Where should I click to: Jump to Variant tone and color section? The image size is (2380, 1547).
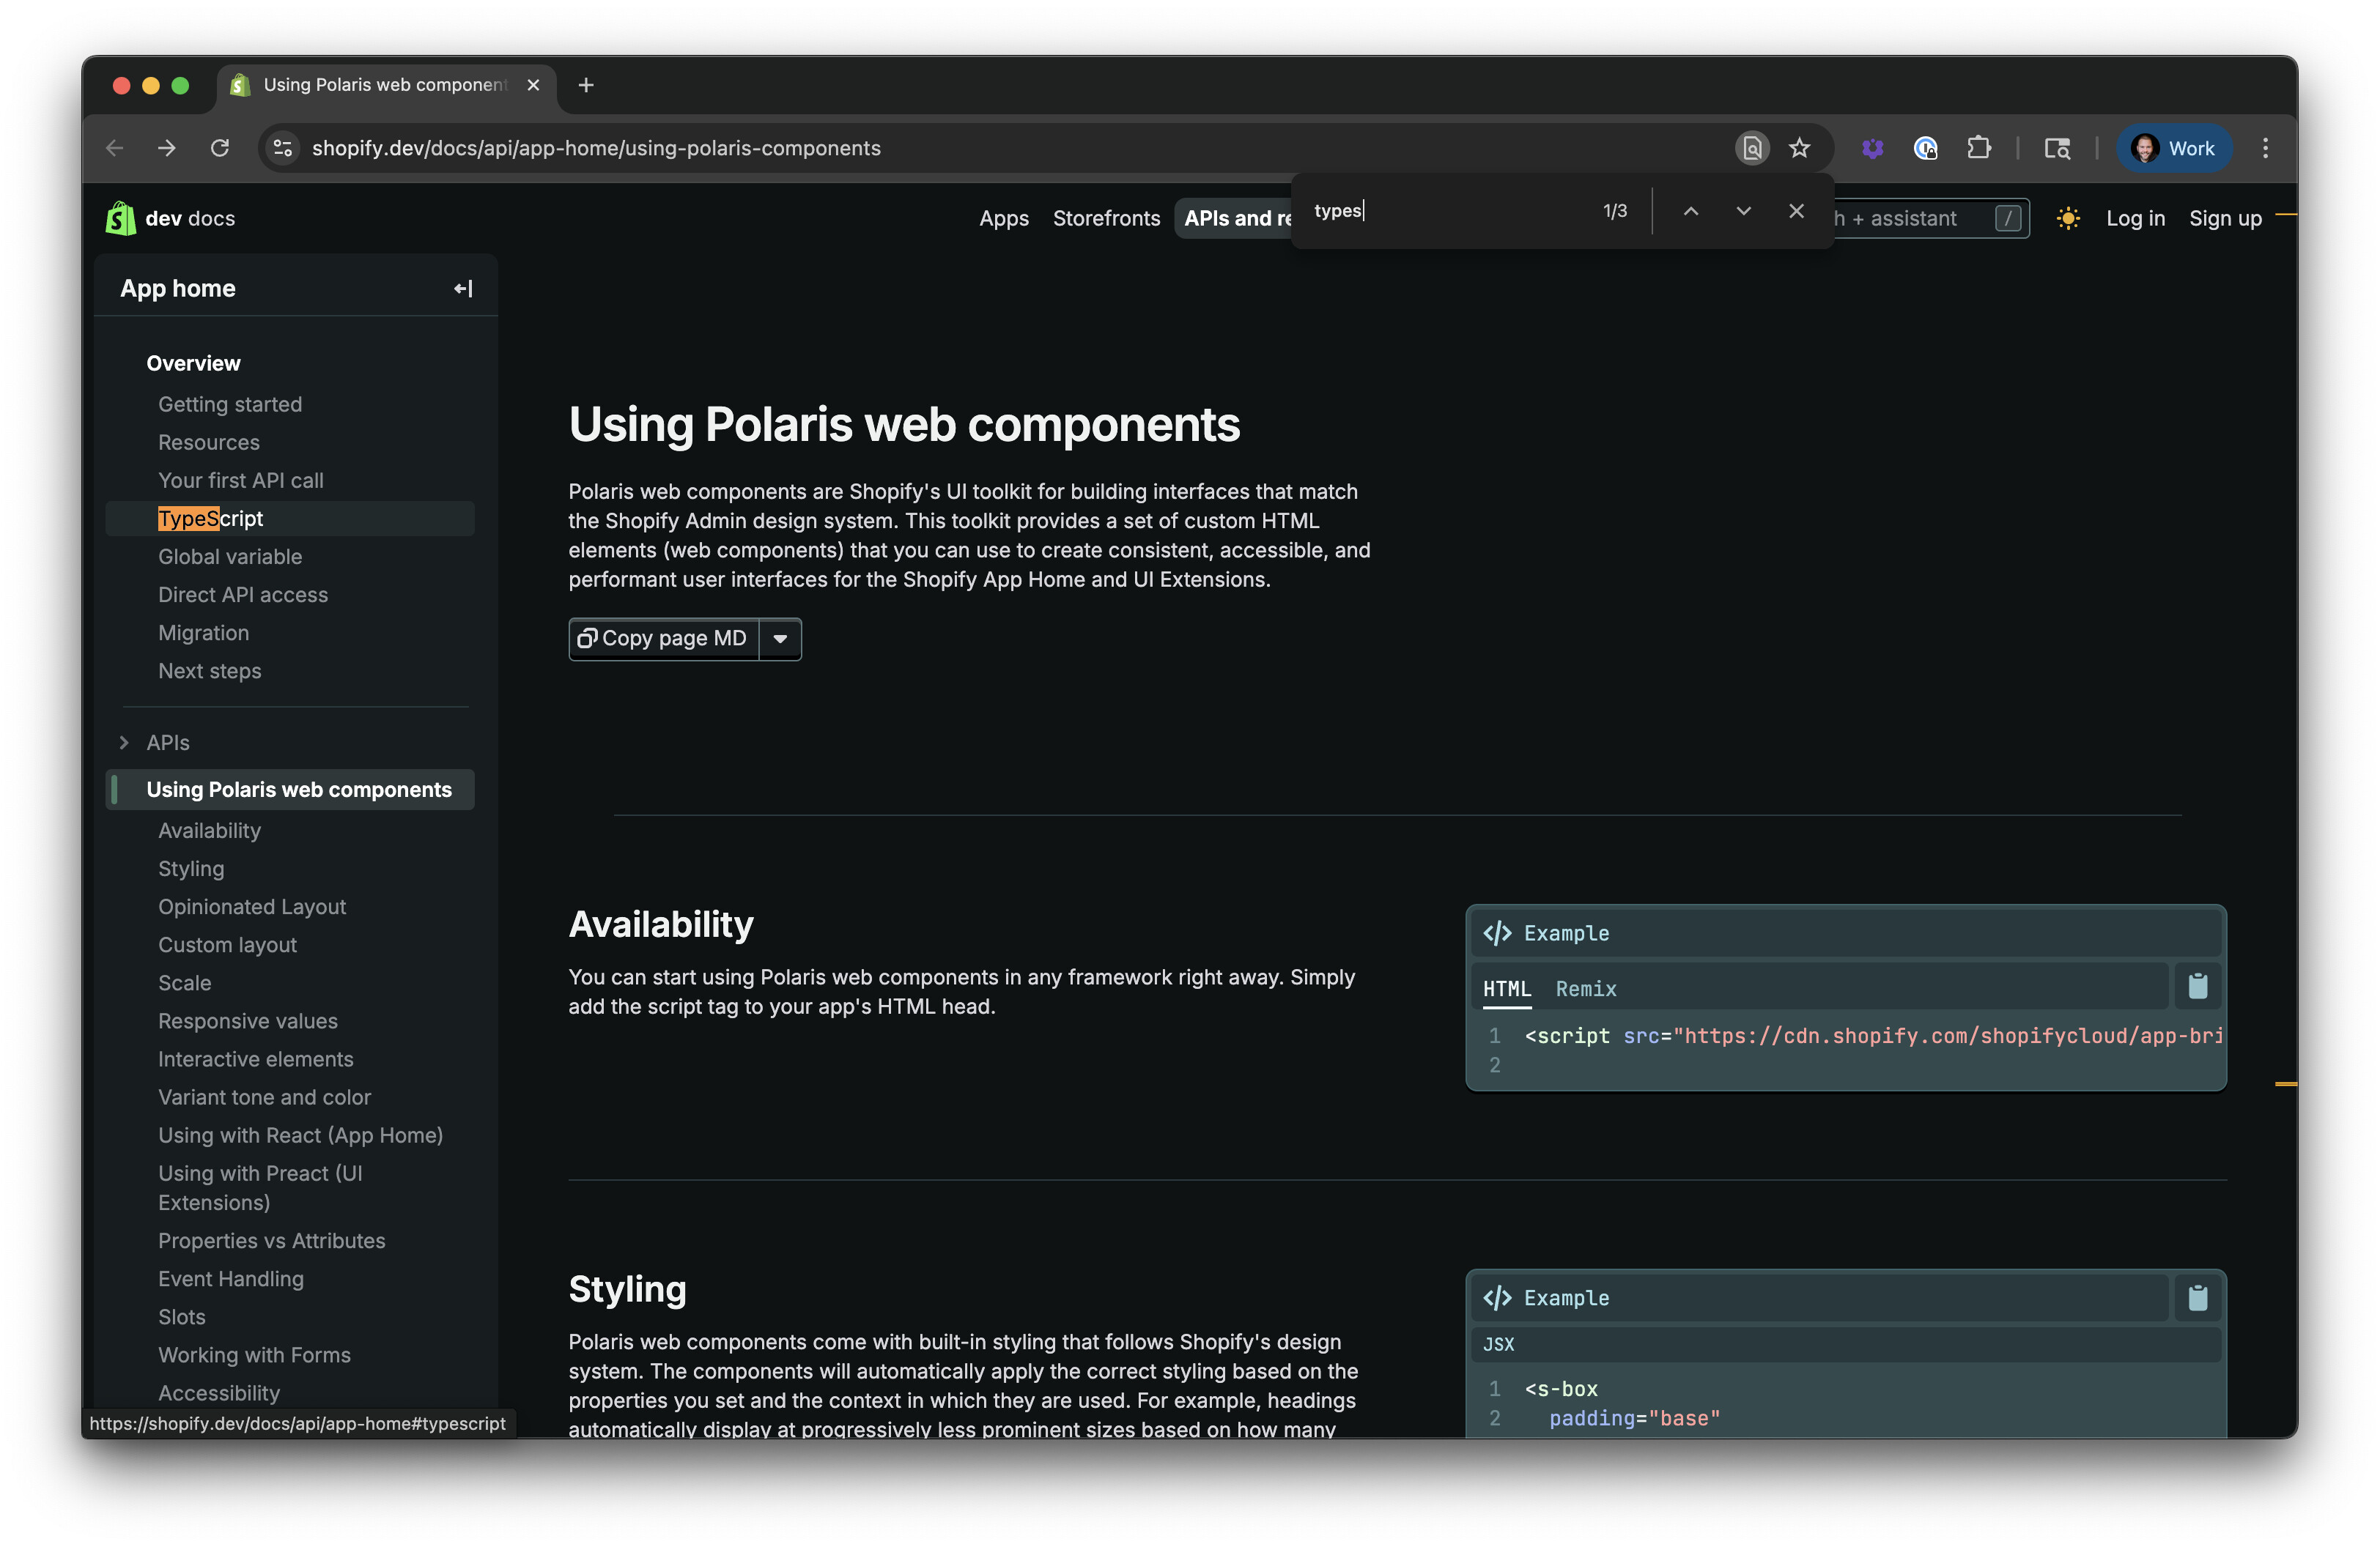point(264,1097)
